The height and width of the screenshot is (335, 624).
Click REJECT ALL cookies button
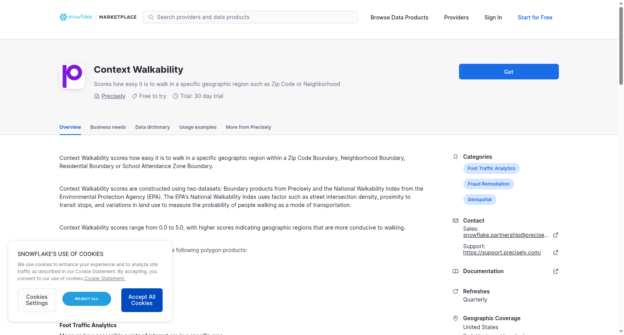coord(87,299)
